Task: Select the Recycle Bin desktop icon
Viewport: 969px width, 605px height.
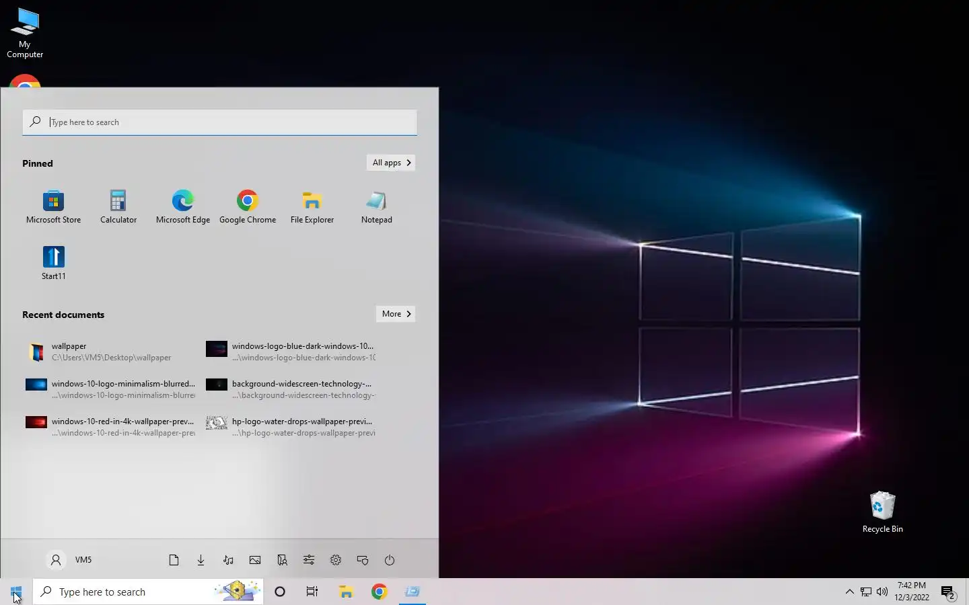Action: [882, 512]
